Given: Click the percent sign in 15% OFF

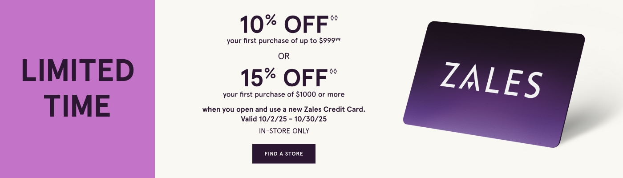Looking at the screenshot, I should [270, 73].
